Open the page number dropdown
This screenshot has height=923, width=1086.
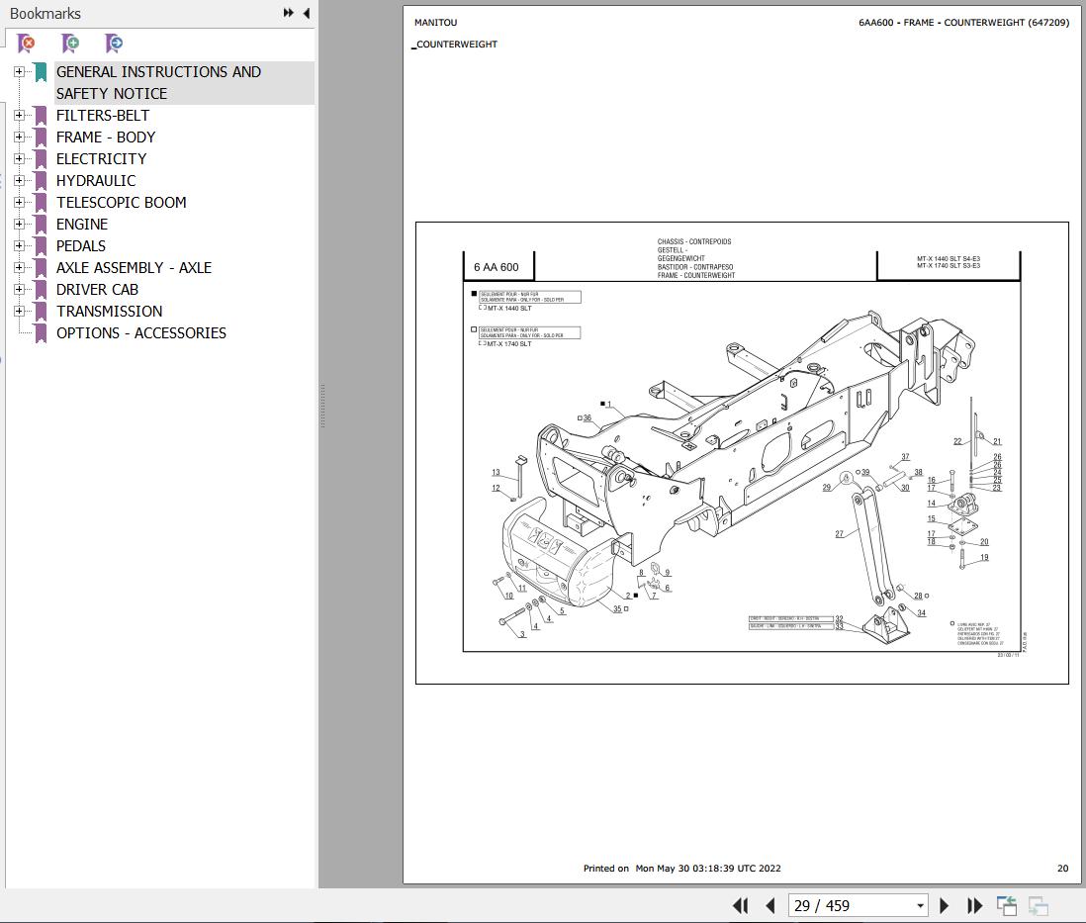pos(920,905)
